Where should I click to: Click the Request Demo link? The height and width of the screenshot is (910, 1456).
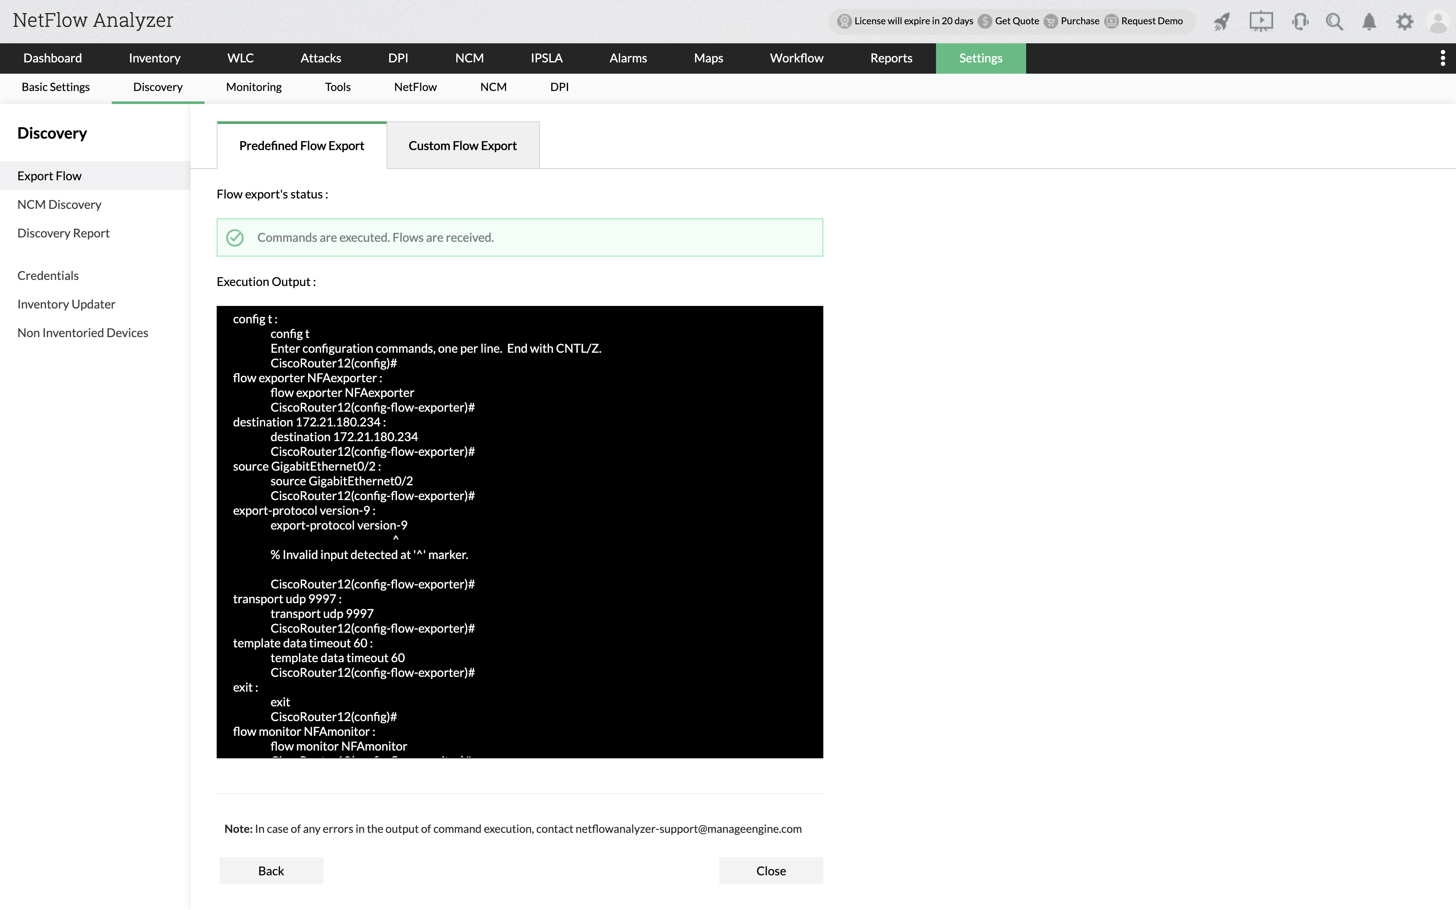click(1151, 21)
